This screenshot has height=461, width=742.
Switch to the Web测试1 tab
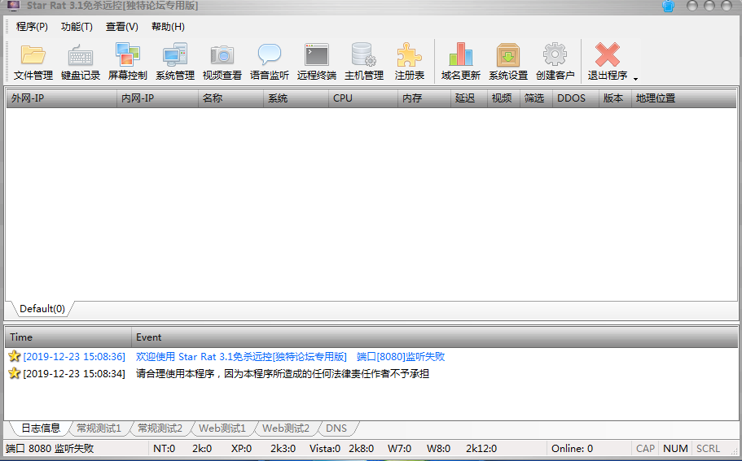(x=222, y=428)
